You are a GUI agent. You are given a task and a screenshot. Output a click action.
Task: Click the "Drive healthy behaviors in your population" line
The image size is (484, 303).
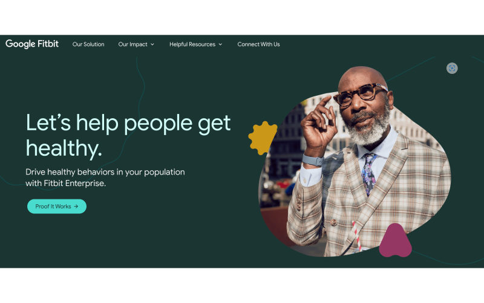point(105,172)
